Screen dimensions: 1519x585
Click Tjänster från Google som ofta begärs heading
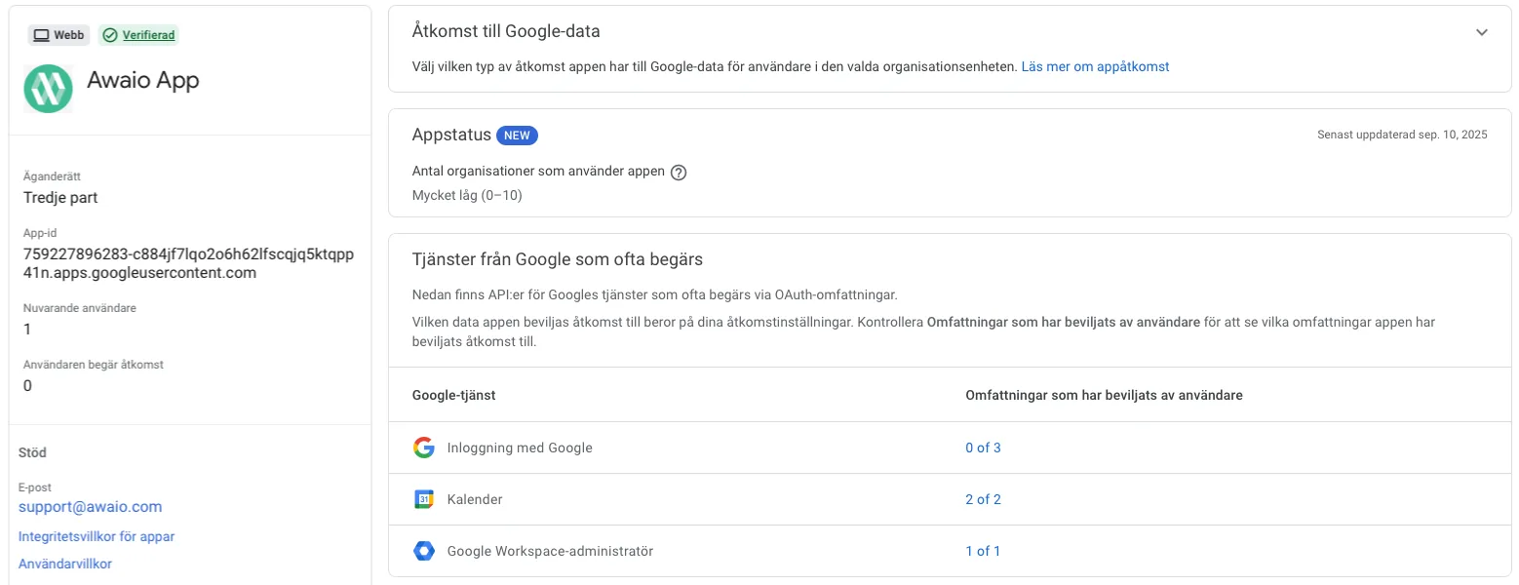tap(558, 259)
